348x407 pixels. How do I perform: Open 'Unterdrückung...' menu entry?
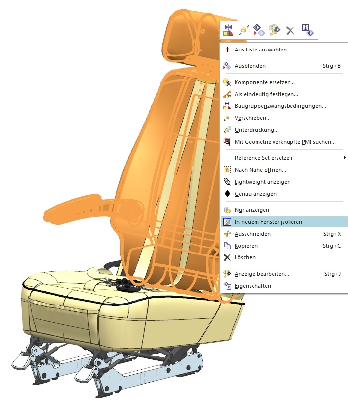pyautogui.click(x=284, y=130)
